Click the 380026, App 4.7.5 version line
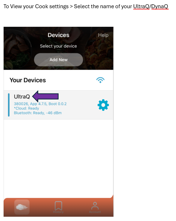 40,104
